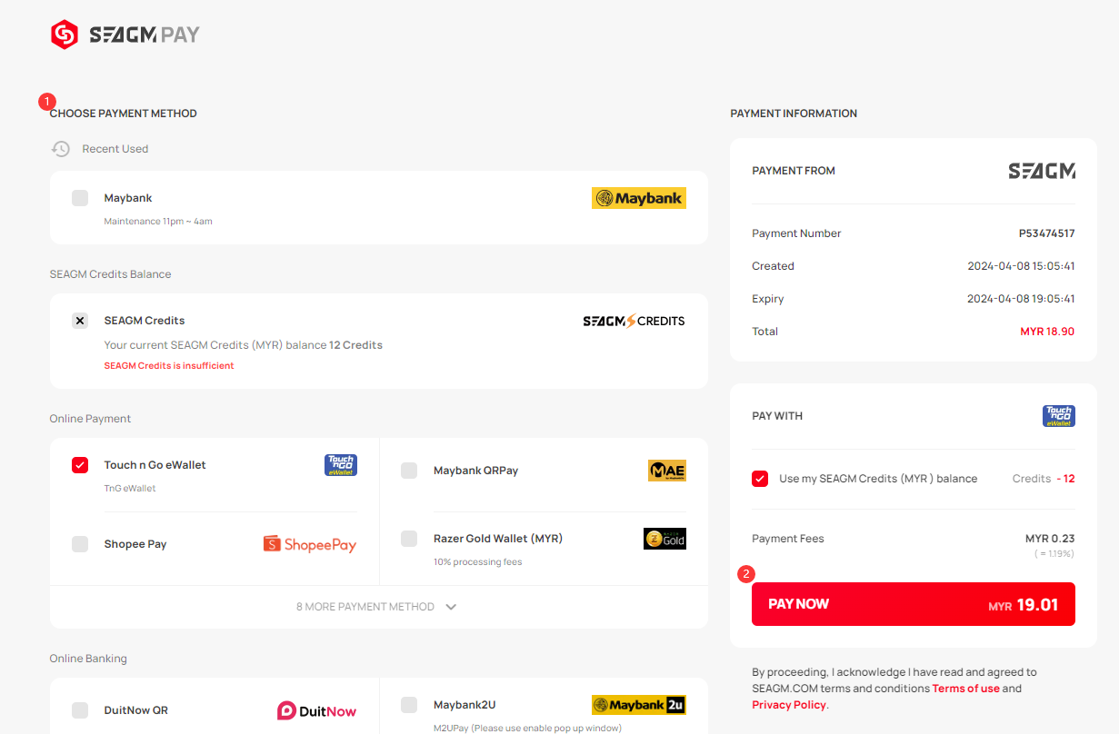The image size is (1119, 734).
Task: Click the Maybank2u logo
Action: tap(639, 705)
